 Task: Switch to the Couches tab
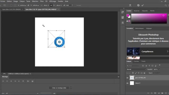pyautogui.click(x=136, y=61)
